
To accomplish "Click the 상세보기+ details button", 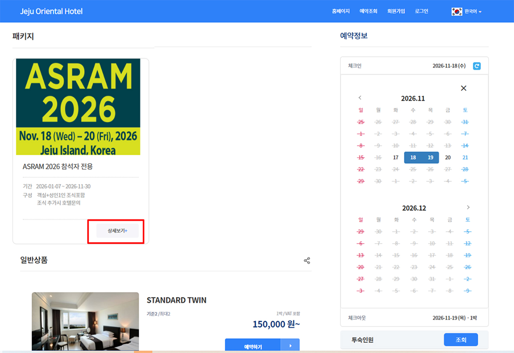I will (x=117, y=231).
